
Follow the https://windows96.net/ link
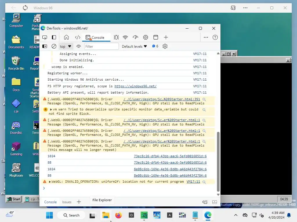pyautogui.click(x=135, y=86)
